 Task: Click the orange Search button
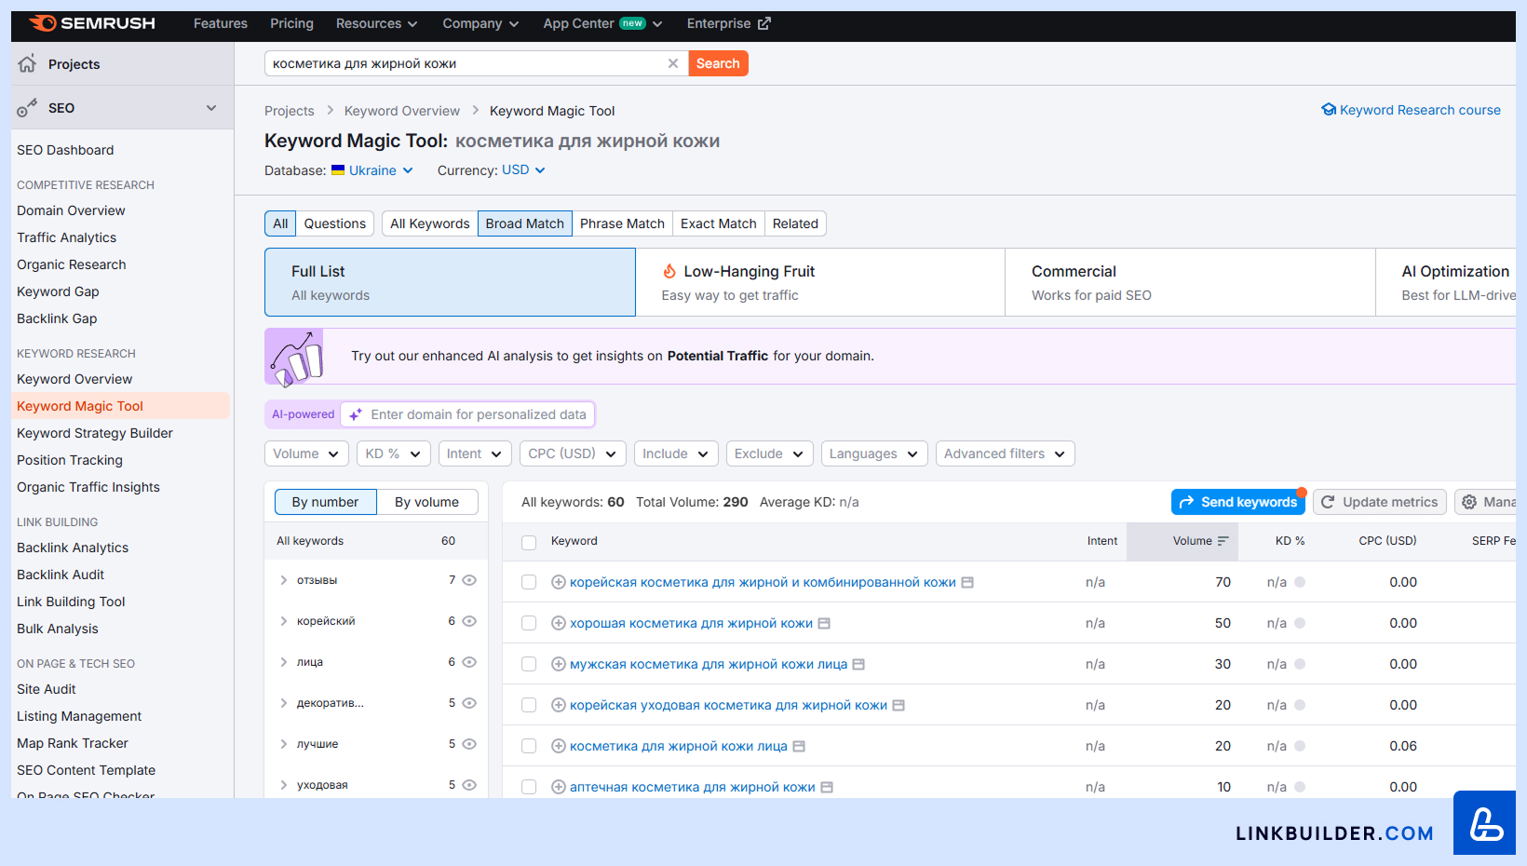(718, 63)
